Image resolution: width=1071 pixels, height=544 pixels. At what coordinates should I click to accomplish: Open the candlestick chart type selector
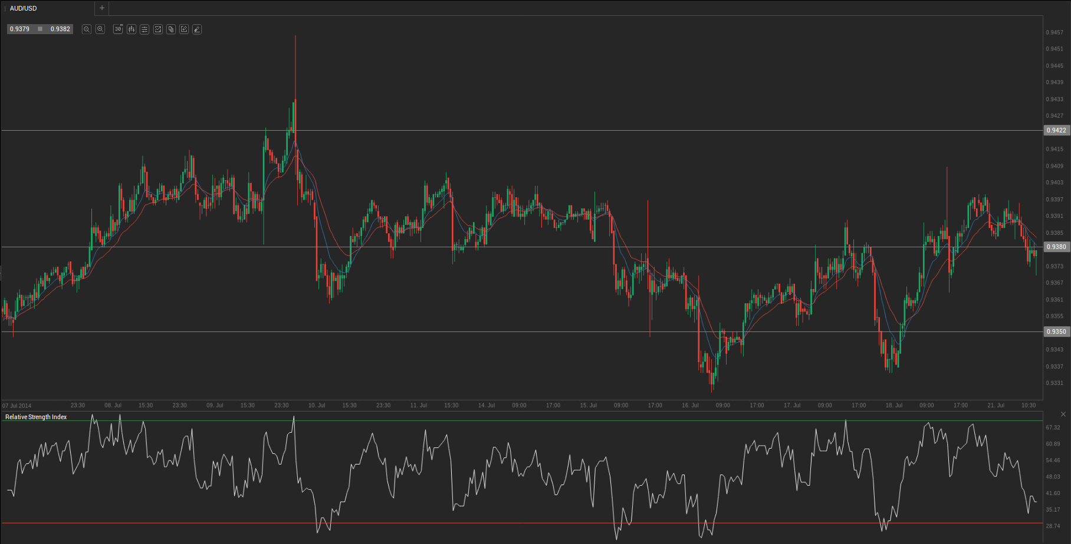131,29
